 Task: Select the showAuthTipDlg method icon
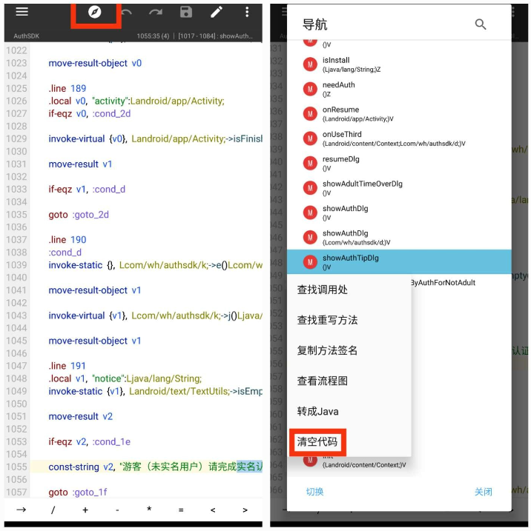309,262
